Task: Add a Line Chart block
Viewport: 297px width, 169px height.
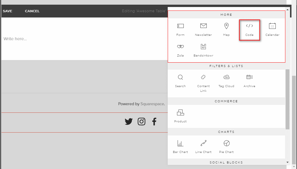Action: point(203,146)
